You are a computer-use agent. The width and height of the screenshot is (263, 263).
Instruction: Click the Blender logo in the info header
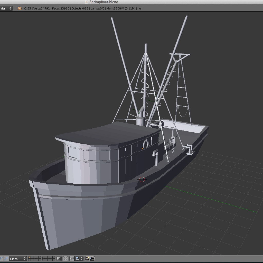point(19,8)
